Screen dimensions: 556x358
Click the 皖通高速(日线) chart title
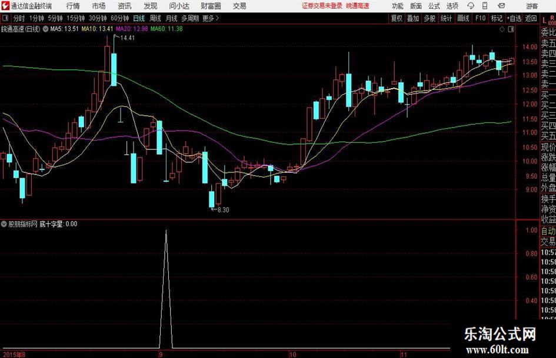21,29
